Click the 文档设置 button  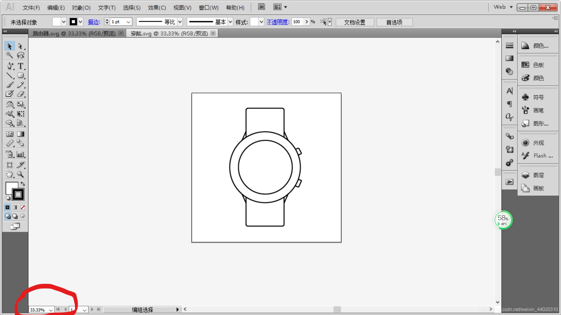coord(355,22)
